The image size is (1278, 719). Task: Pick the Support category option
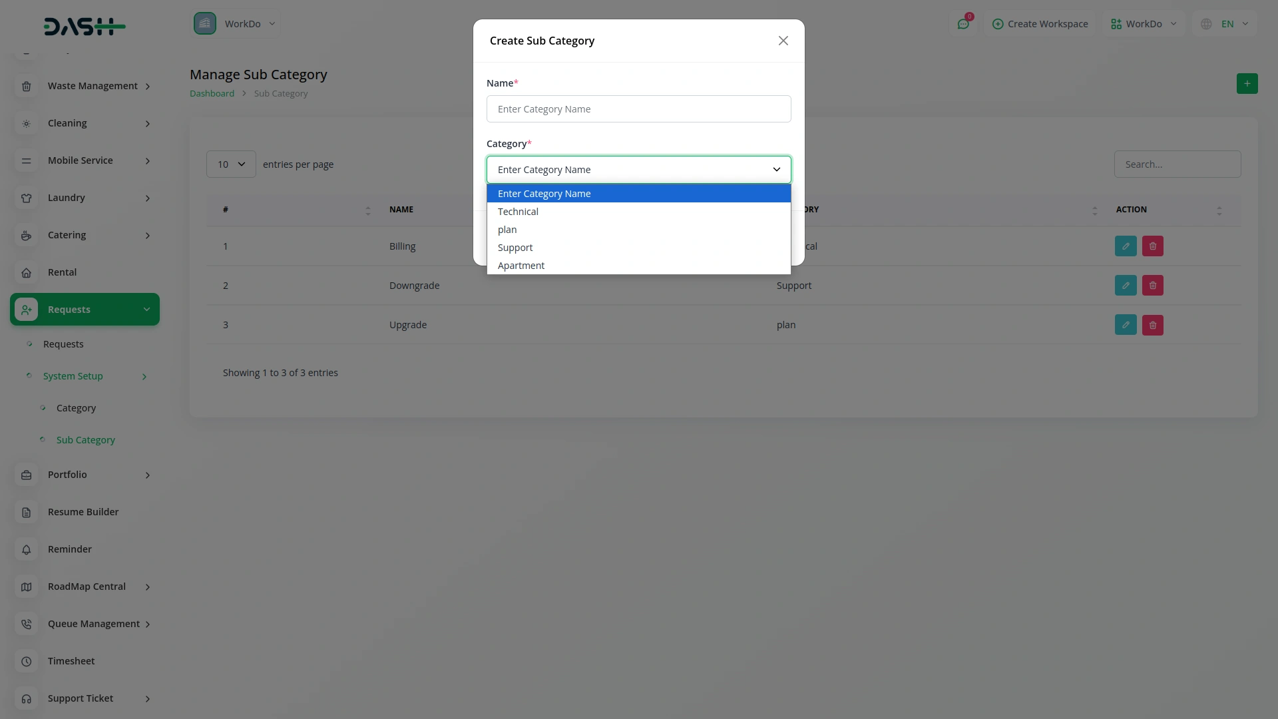click(x=515, y=248)
